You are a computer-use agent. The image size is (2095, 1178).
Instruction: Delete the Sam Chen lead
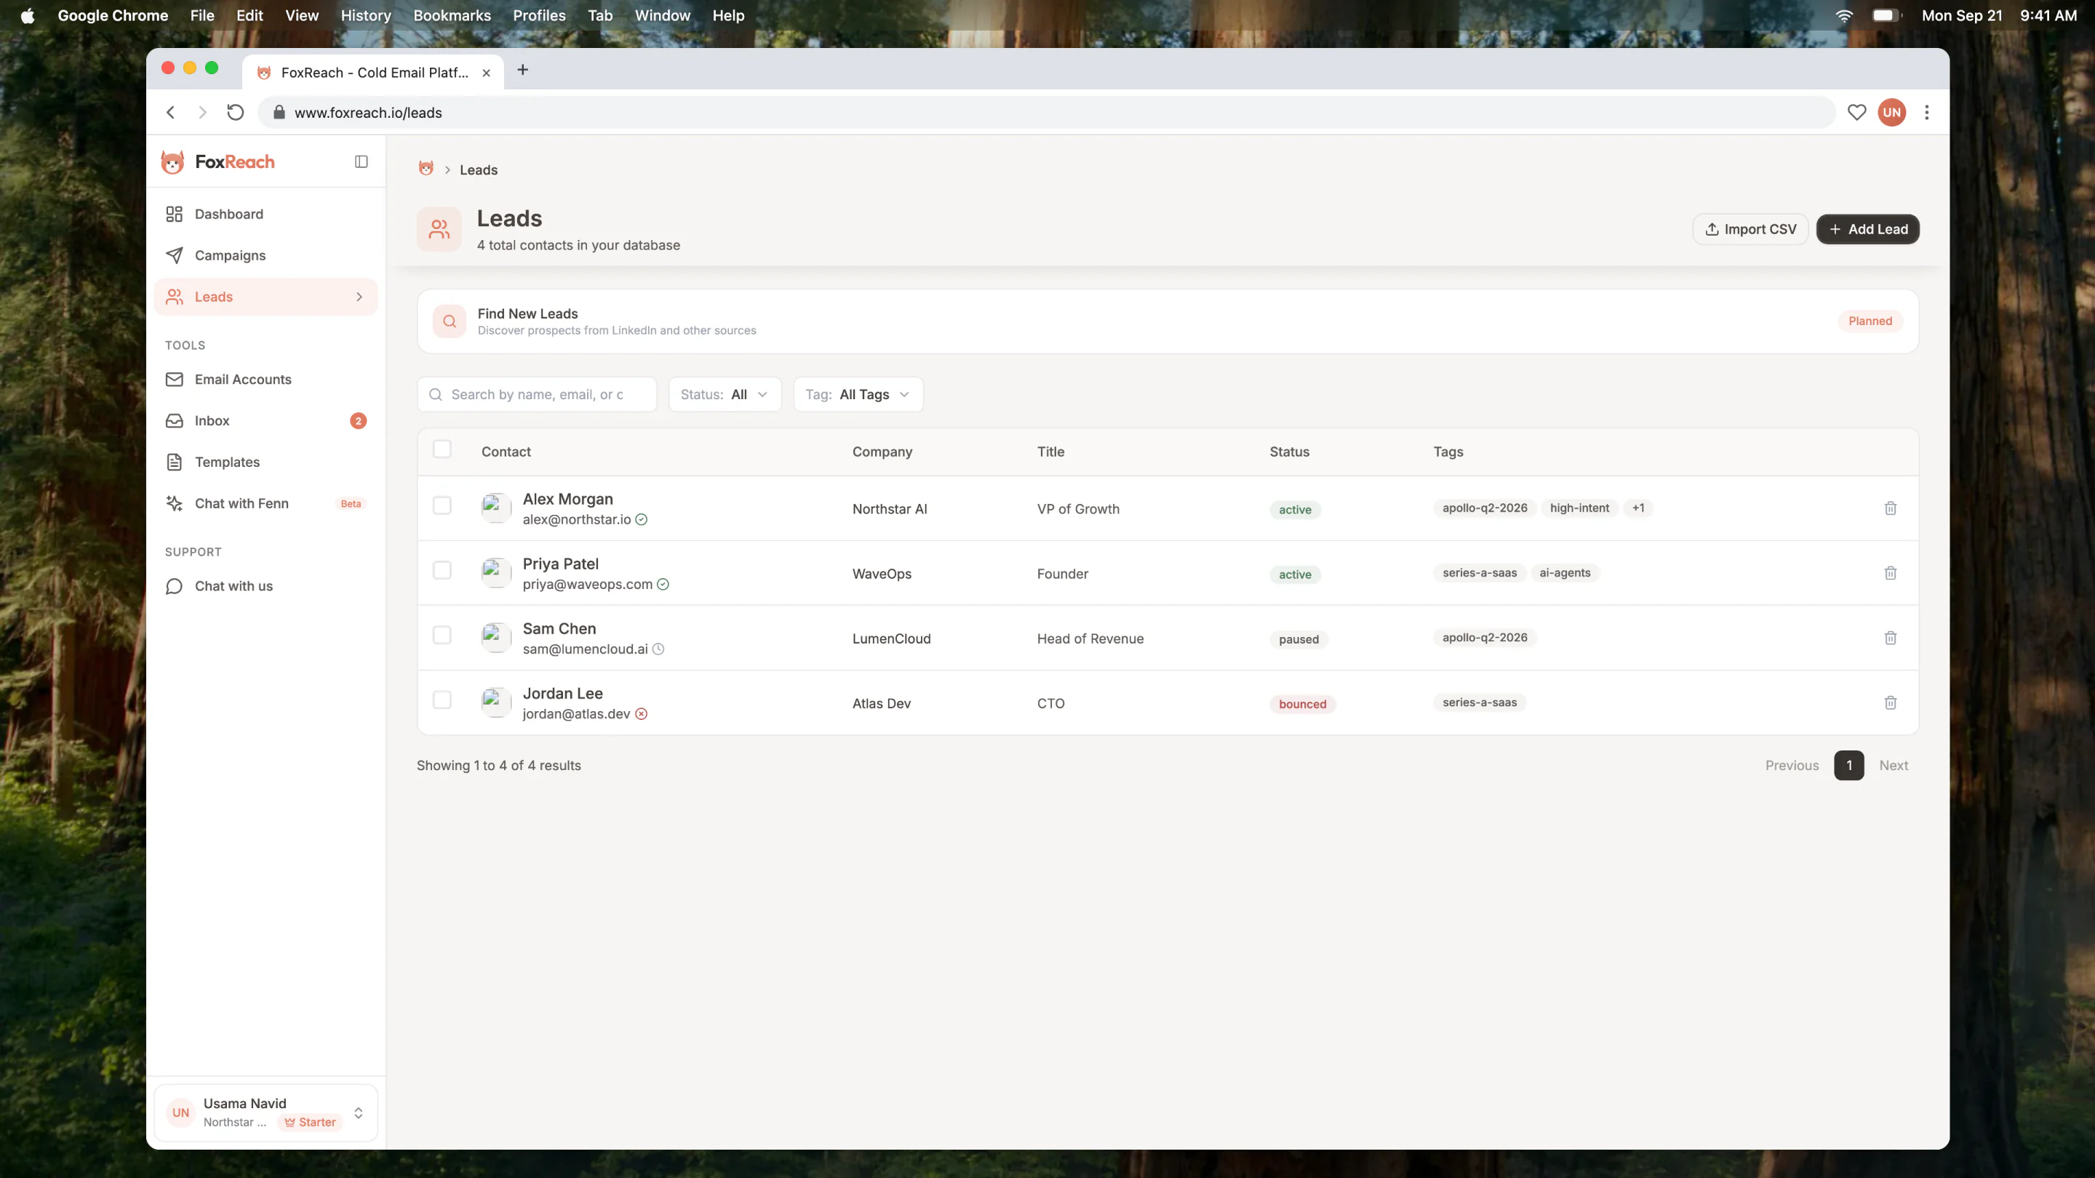[x=1890, y=638]
